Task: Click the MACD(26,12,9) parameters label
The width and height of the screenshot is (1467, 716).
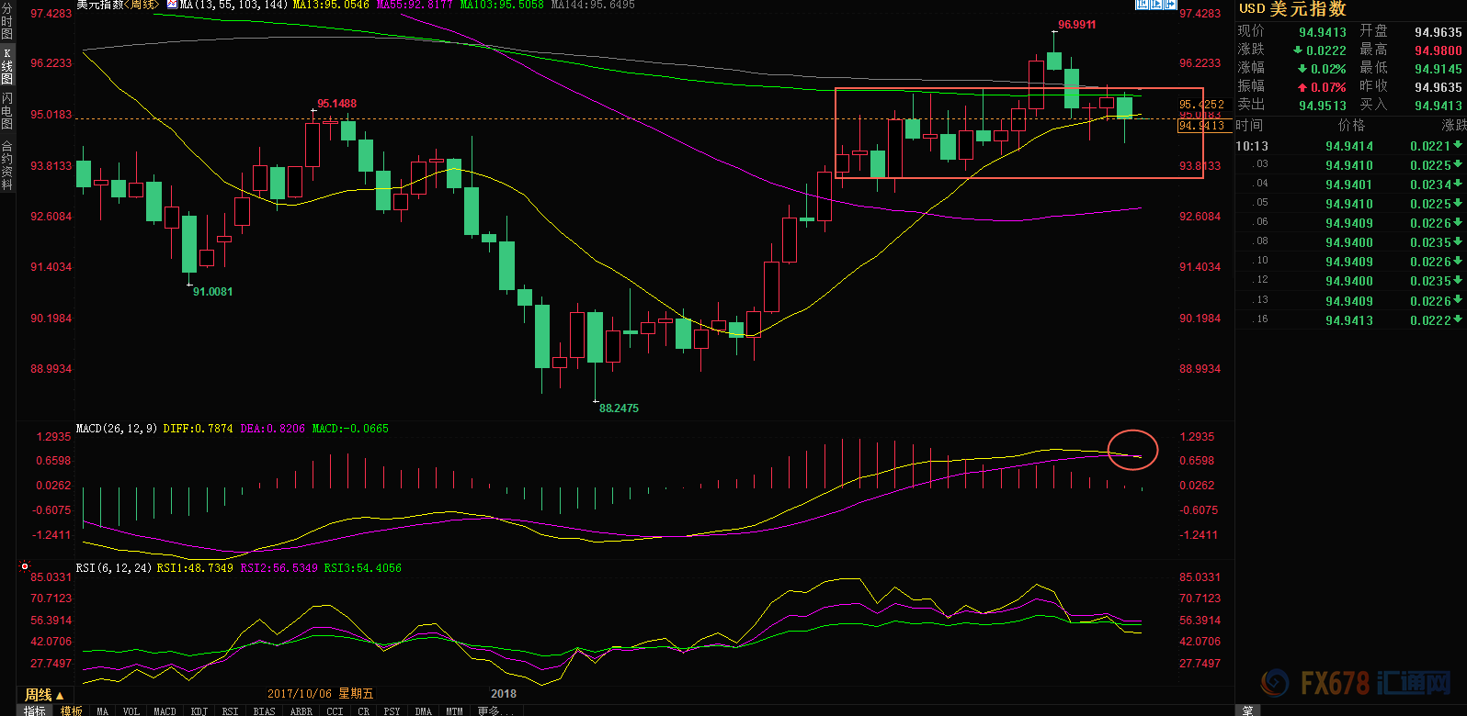Action: (x=117, y=429)
